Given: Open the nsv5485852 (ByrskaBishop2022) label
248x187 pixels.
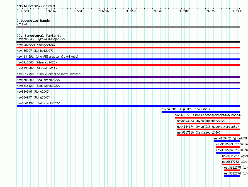Looking at the screenshot, I should (x=186, y=109).
